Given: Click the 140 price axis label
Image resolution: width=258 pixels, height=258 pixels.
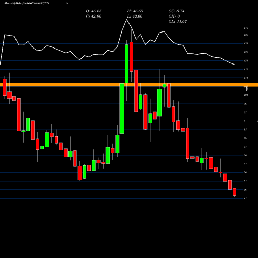Looking at the screenshot, I should click(246, 28).
